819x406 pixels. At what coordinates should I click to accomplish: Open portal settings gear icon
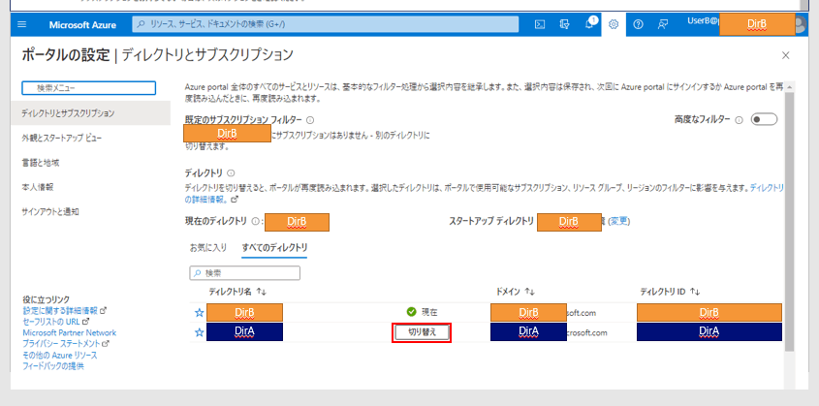[614, 24]
